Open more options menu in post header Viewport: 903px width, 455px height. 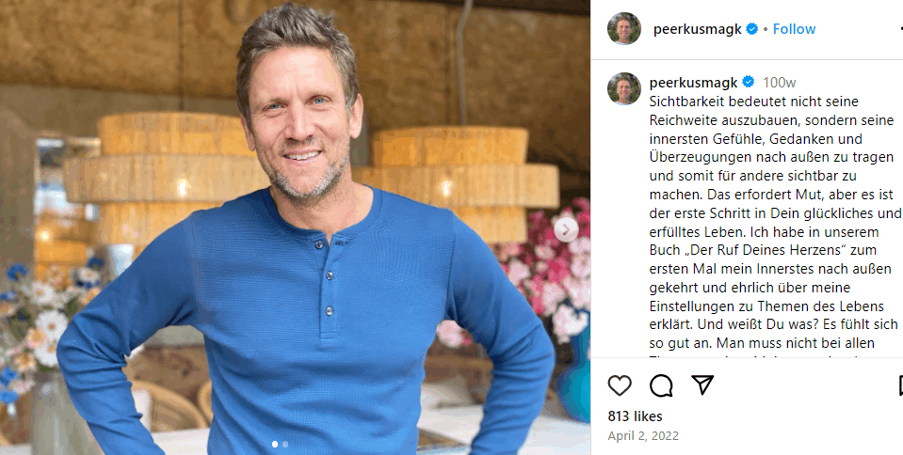[x=901, y=29]
